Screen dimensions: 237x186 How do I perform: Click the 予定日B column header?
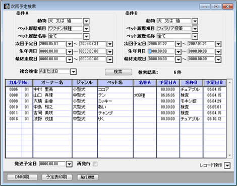[x=214, y=82]
